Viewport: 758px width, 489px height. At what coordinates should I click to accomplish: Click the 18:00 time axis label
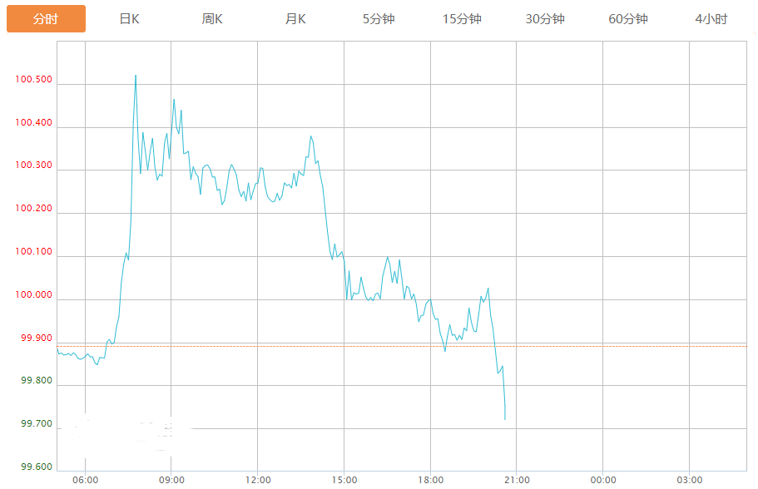coord(431,480)
